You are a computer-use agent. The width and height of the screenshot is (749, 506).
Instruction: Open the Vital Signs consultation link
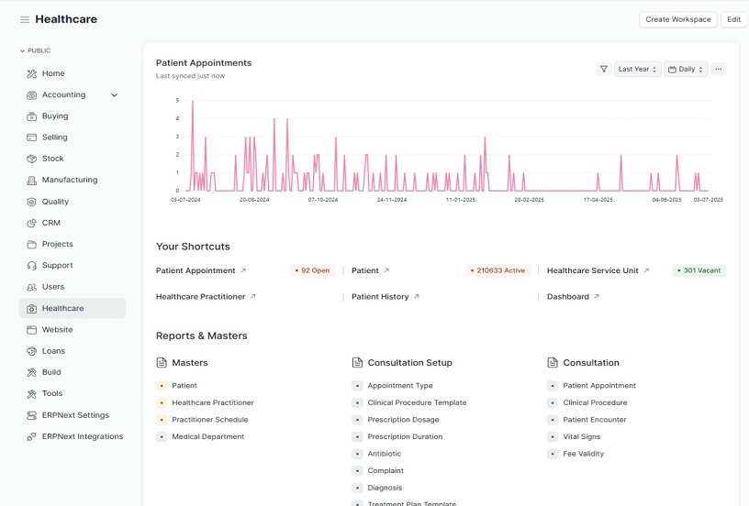(581, 436)
